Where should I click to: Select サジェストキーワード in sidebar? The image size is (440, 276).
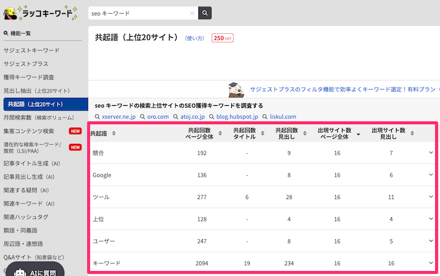tap(32, 50)
